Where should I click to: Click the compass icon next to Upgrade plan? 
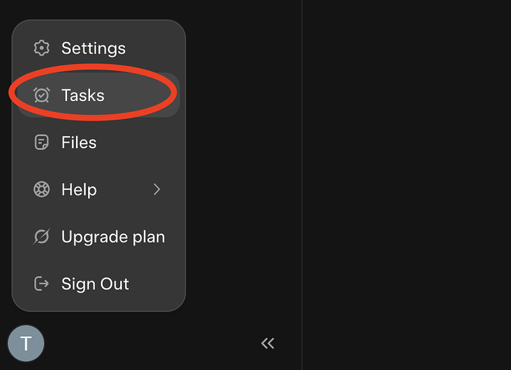pos(42,236)
